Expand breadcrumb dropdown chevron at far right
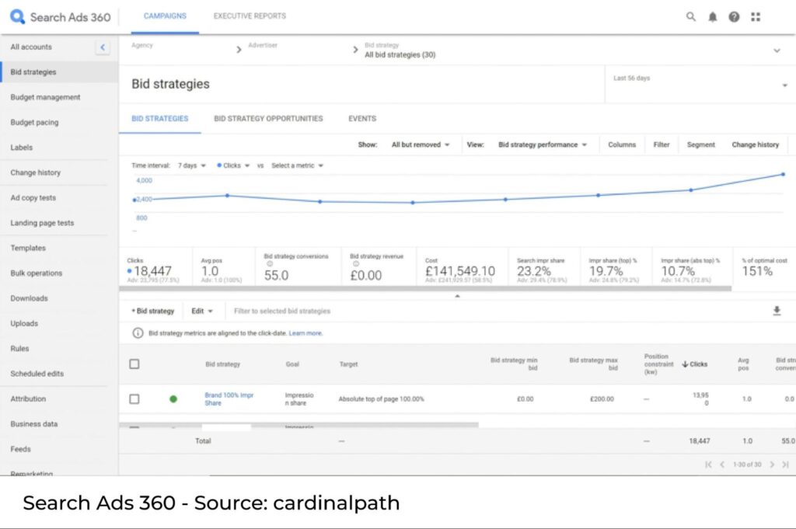 coord(777,50)
